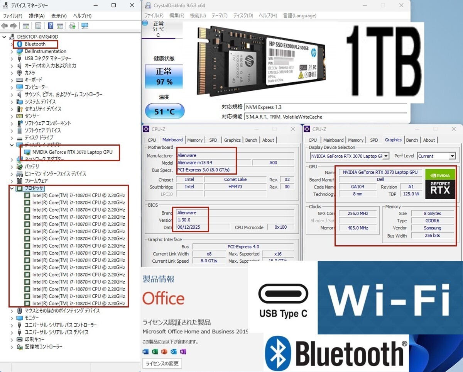Expand the ディスク ドライブ category

(12, 138)
